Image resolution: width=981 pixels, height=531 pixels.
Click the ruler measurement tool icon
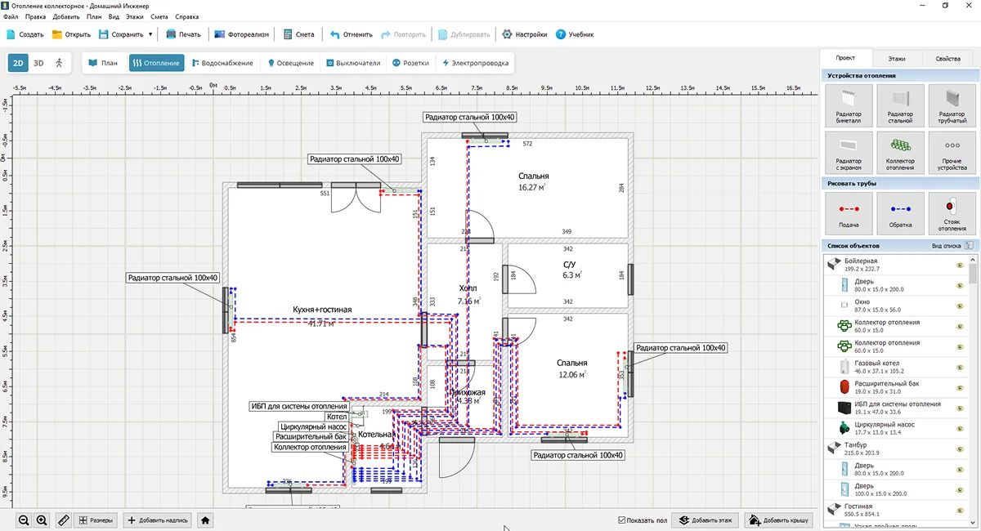click(63, 520)
